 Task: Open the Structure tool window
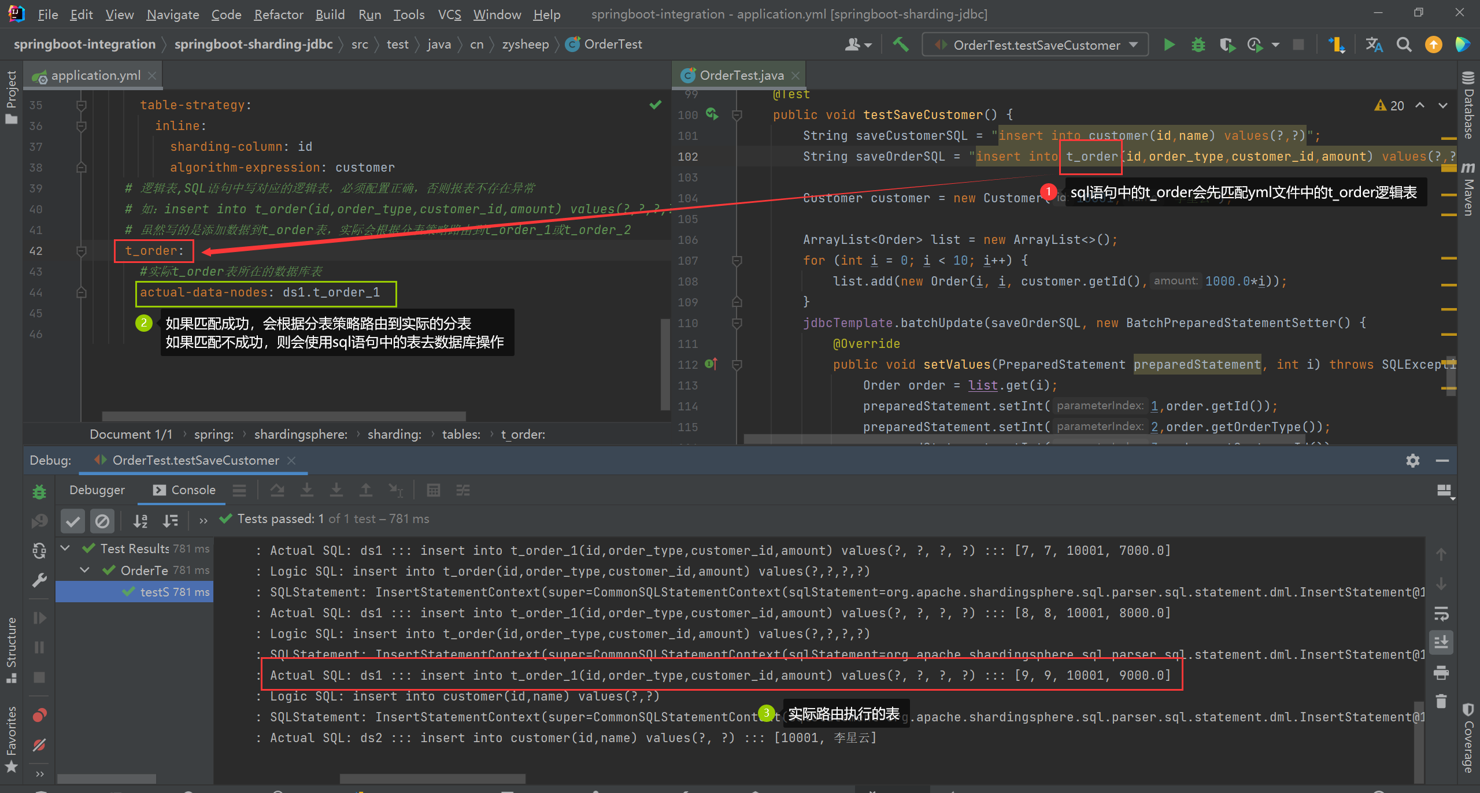coord(11,650)
